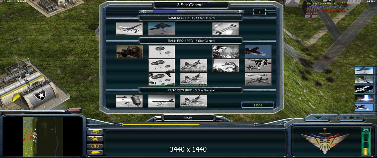Choose plane icon beside third-level Paradrop
This screenshot has width=377, height=158.
click(194, 79)
